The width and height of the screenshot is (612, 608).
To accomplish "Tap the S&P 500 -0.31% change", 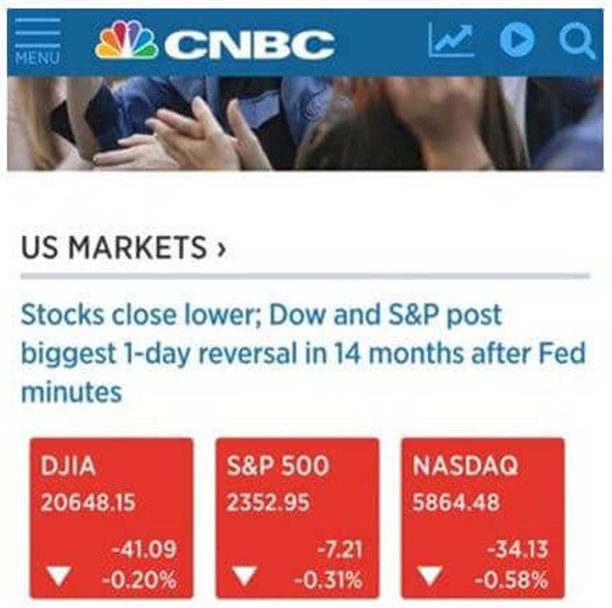I will (328, 581).
